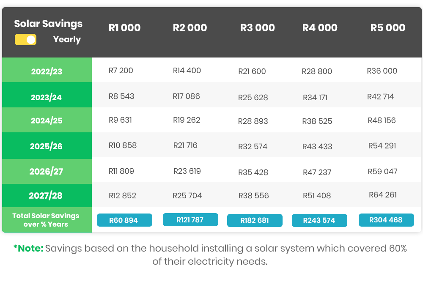Click the 2026/27 row label
Viewport: 423px width, 282px height.
(x=47, y=172)
